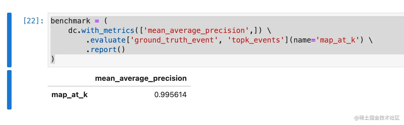Click the closing parenthesis on the last line
The image size is (404, 125).
[53, 59]
